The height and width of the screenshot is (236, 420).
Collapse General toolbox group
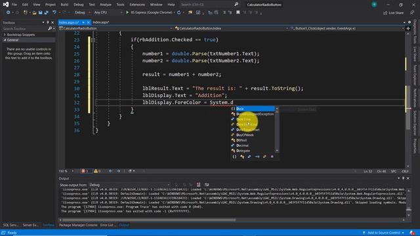click(x=5, y=40)
